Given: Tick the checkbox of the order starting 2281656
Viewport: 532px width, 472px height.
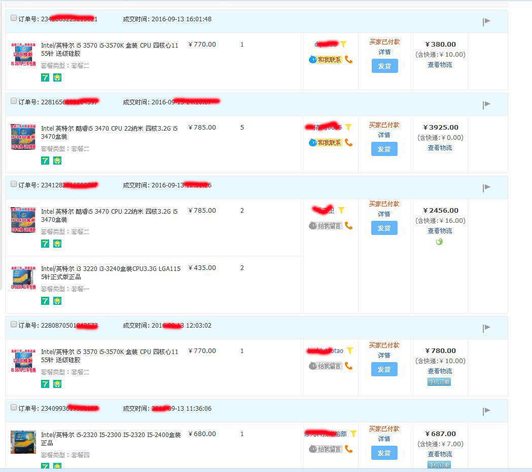Looking at the screenshot, I should pyautogui.click(x=14, y=101).
